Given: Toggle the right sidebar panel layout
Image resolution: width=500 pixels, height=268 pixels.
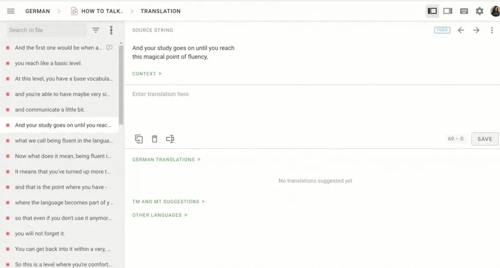Looking at the screenshot, I should pyautogui.click(x=448, y=11).
